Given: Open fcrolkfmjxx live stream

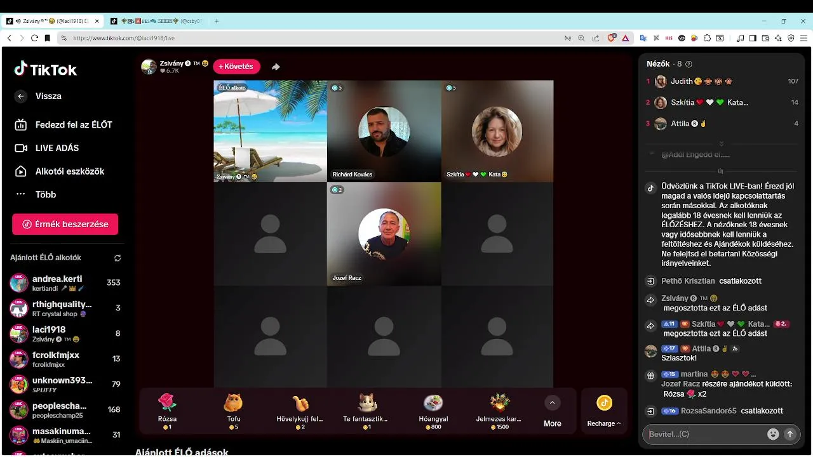Looking at the screenshot, I should pos(65,359).
